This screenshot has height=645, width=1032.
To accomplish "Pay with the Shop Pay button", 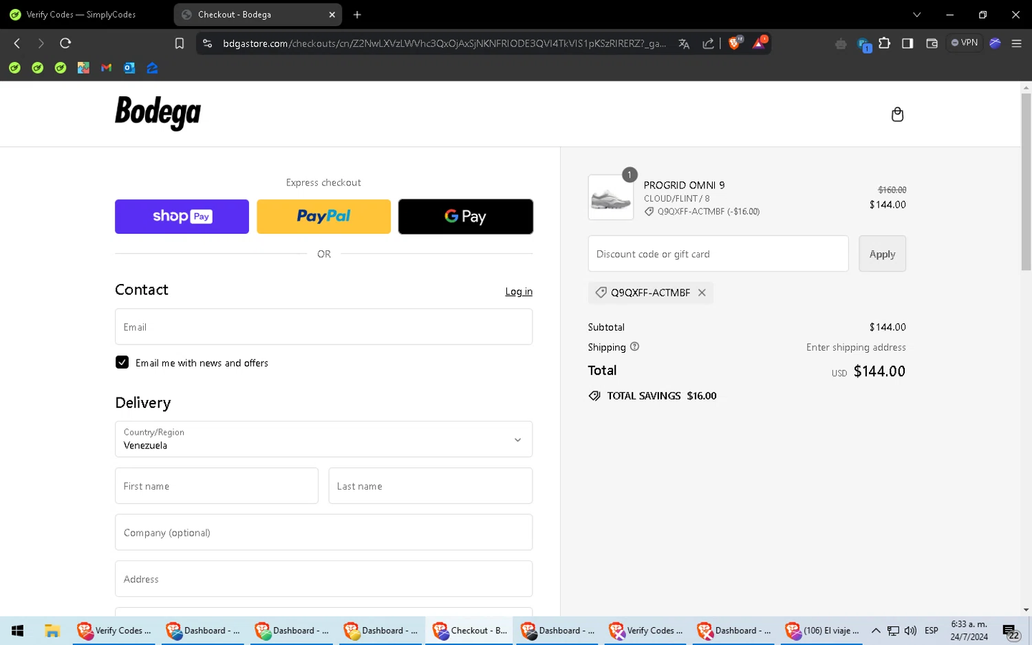I will [x=182, y=217].
